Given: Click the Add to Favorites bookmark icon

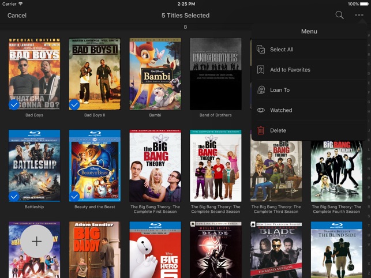Looking at the screenshot, I should tap(261, 70).
